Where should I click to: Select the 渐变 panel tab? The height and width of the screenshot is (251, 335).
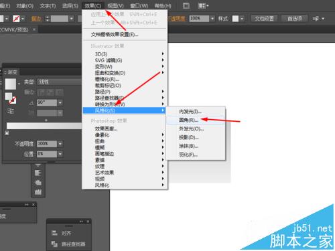pos(11,72)
